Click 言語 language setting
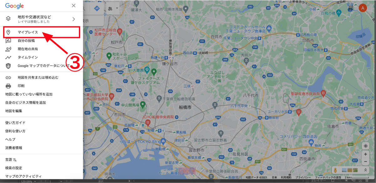 (x=9, y=159)
